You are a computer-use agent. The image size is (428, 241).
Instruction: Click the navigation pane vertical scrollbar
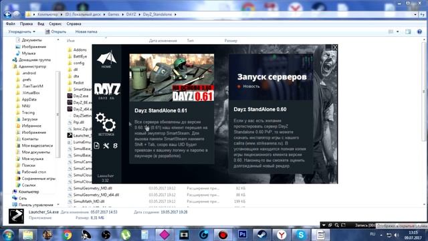pyautogui.click(x=58, y=114)
